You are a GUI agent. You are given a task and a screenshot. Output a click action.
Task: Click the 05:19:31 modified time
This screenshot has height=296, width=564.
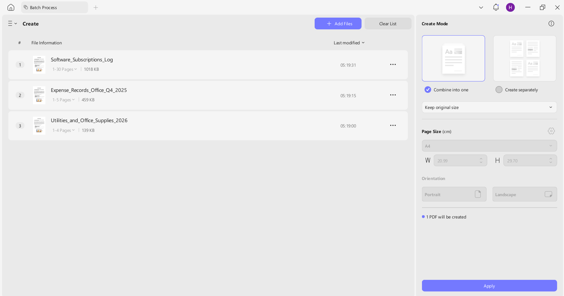[348, 65]
